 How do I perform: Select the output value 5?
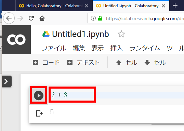52,112
